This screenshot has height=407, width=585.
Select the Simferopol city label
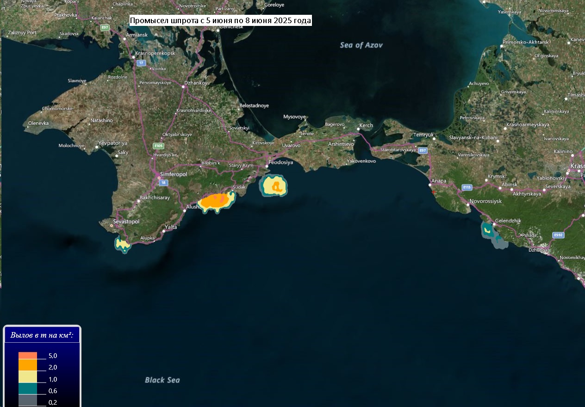pyautogui.click(x=174, y=174)
